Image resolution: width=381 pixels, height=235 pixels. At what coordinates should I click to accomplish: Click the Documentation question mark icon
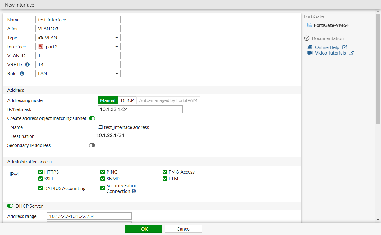307,38
